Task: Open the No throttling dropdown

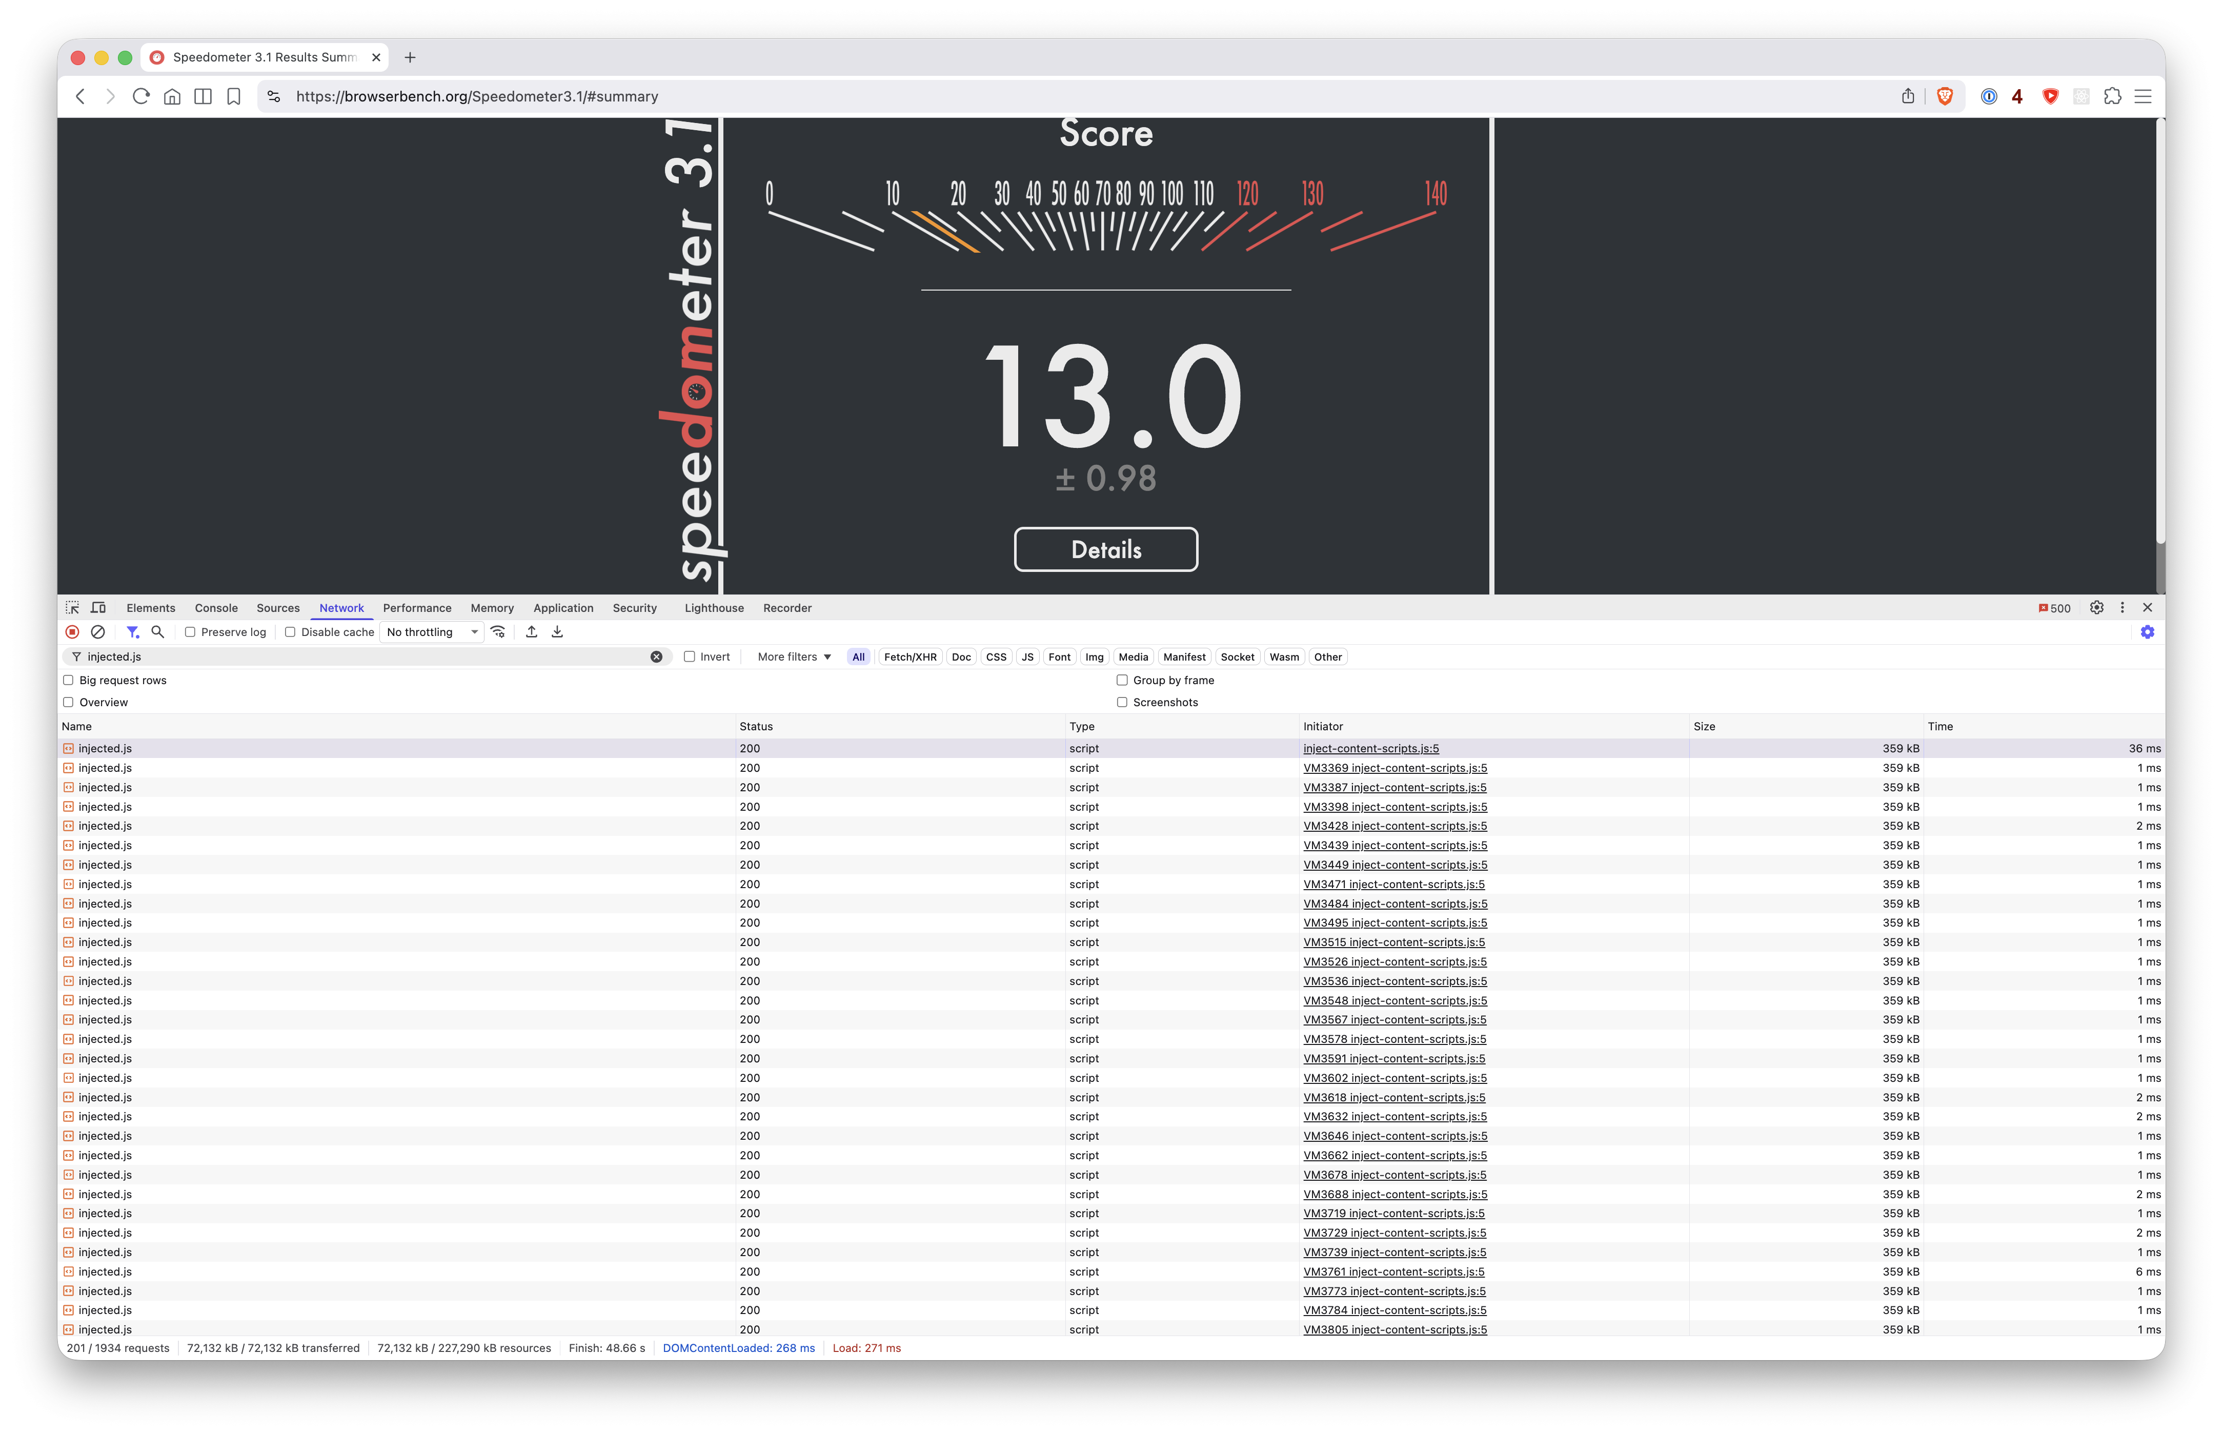Action: (x=433, y=632)
